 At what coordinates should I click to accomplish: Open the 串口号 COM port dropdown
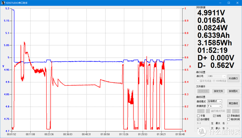coord(217,76)
